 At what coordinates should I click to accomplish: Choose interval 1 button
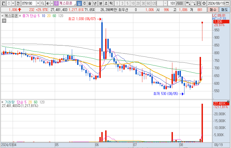(x=117, y=3)
